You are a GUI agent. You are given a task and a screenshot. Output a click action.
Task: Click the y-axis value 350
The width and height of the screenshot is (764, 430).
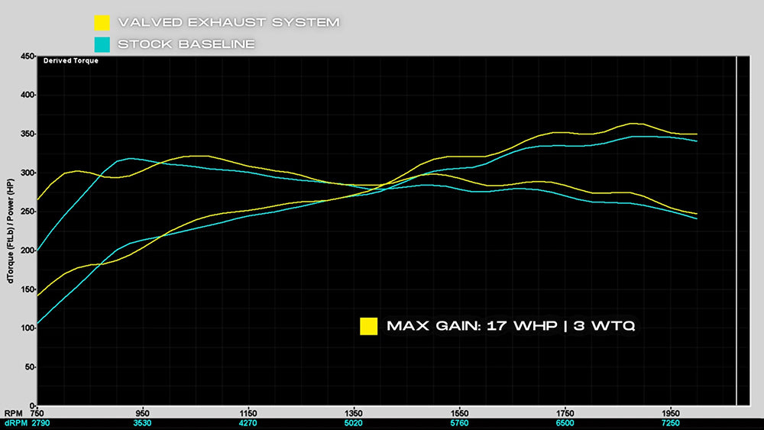[x=28, y=134]
